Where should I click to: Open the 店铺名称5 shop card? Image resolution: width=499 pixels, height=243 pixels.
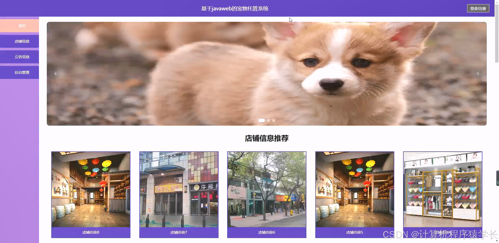click(x=354, y=195)
